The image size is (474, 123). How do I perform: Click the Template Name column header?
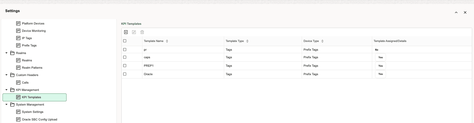tap(153, 41)
